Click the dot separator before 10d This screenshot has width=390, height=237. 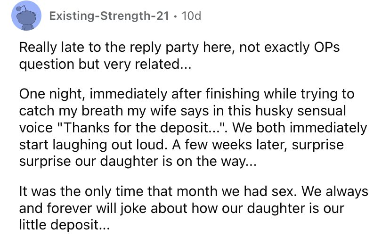[x=176, y=16]
